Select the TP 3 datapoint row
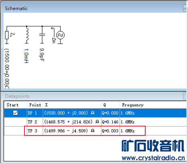This screenshot has width=188, height=163. click(x=95, y=131)
